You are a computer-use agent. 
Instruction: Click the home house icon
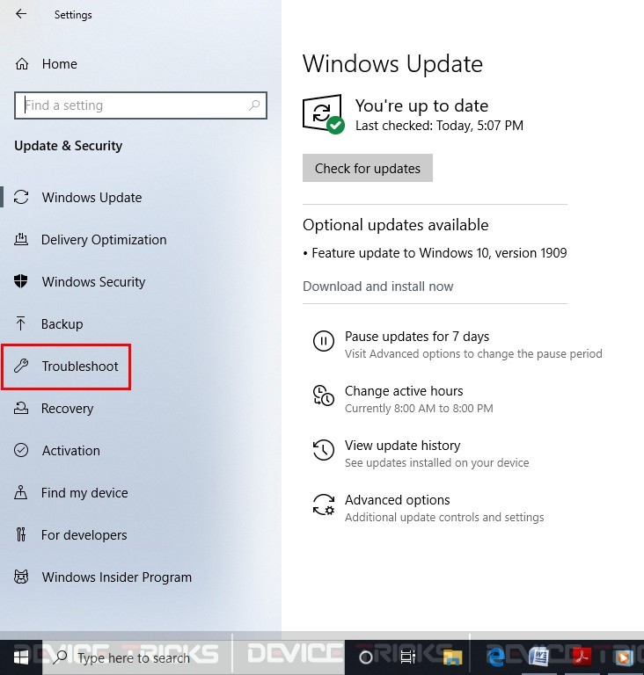tap(21, 64)
